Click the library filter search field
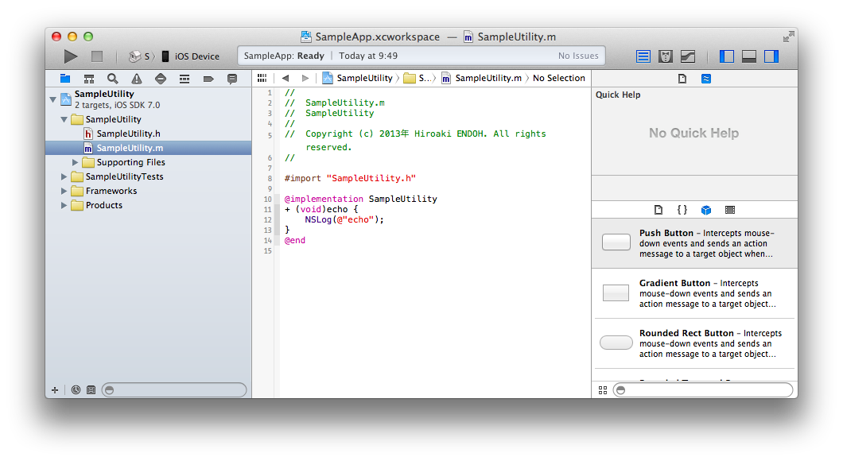843x461 pixels. point(703,390)
